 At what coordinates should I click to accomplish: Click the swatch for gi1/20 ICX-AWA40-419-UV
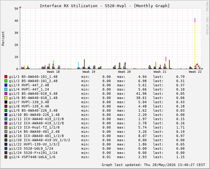pos(6,140)
